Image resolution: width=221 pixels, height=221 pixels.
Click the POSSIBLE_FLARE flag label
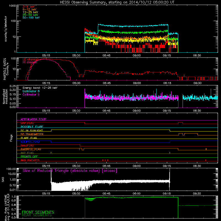coord(32,127)
